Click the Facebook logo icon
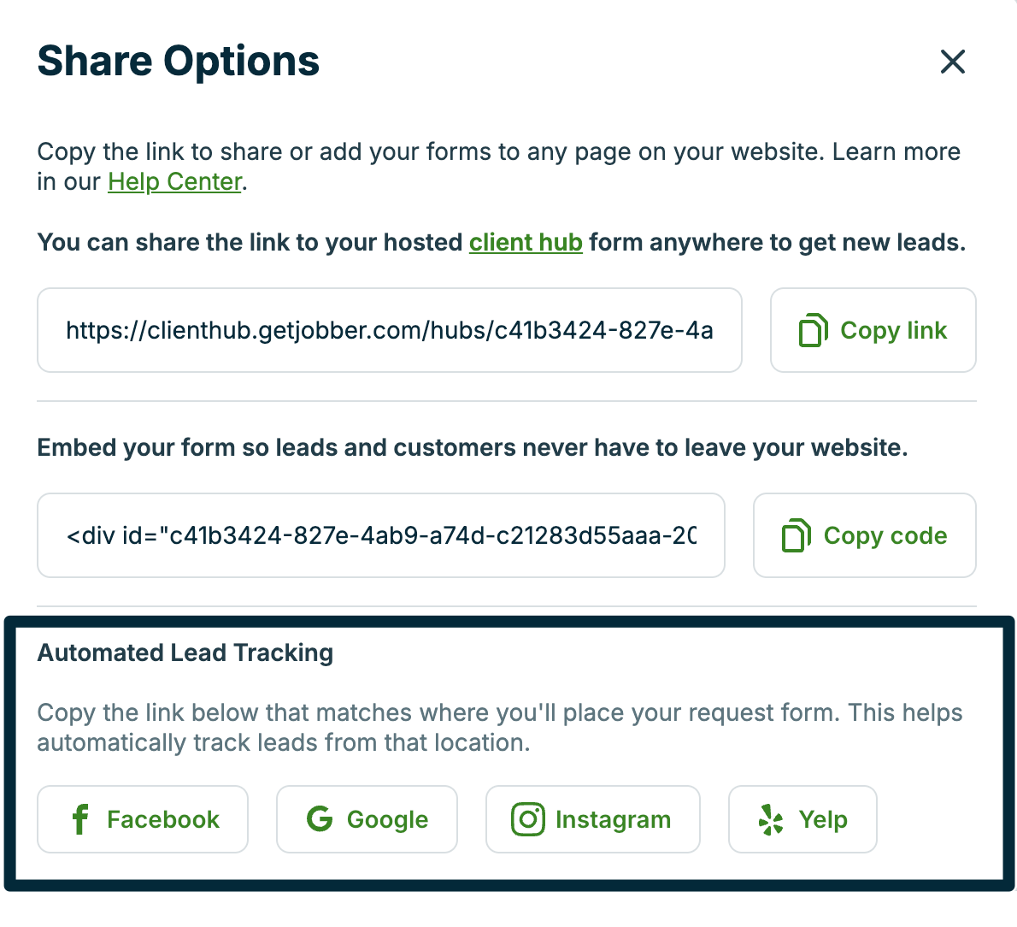Viewport: 1017px width, 927px height. click(80, 819)
